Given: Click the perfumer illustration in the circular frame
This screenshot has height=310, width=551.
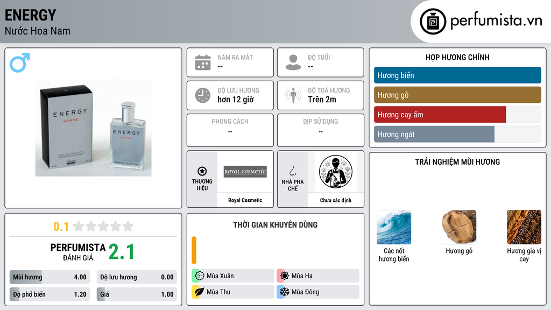Looking at the screenshot, I should click(x=336, y=172).
